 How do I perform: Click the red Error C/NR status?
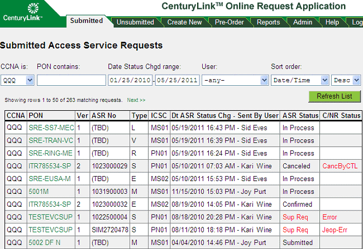click(x=329, y=217)
